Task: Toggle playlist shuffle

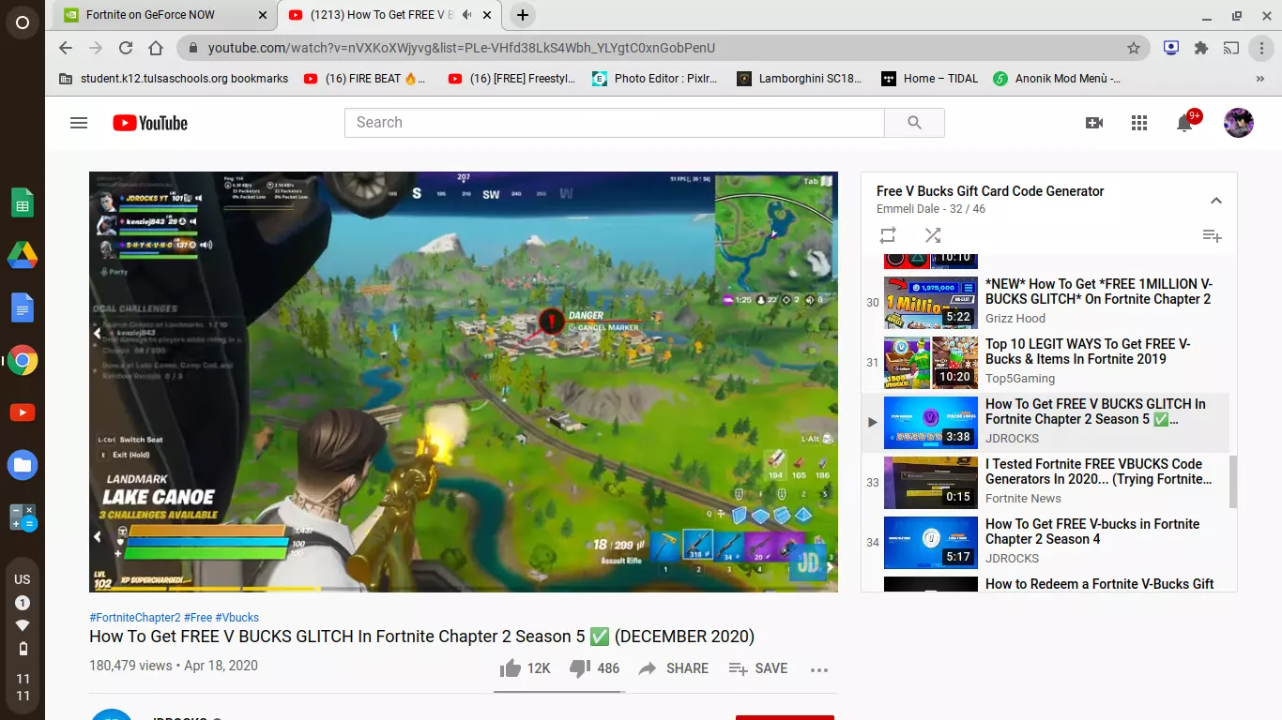Action: (x=932, y=235)
